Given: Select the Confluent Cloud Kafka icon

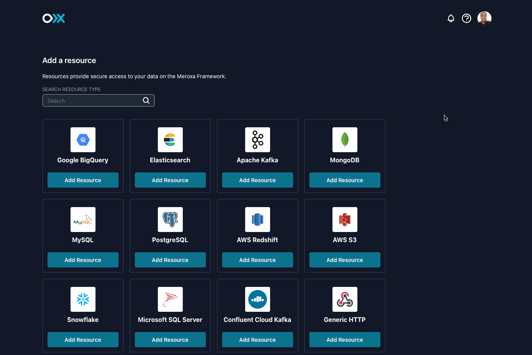Looking at the screenshot, I should [x=257, y=299].
